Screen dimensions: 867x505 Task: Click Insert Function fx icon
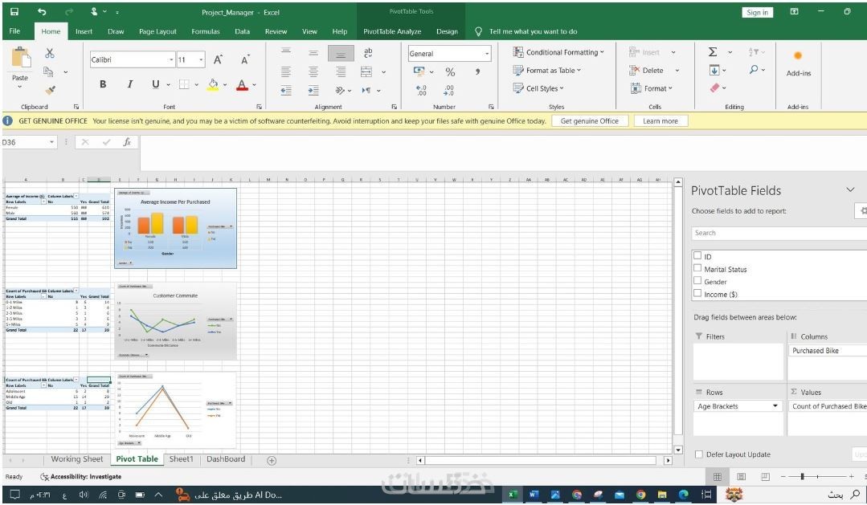[127, 142]
